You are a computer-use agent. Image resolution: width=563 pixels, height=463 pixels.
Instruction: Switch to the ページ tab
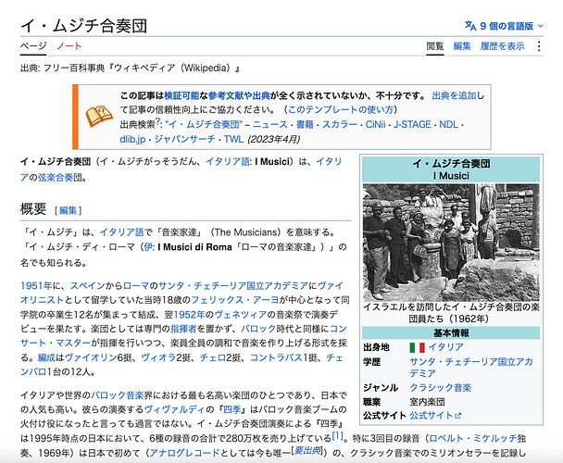33,46
